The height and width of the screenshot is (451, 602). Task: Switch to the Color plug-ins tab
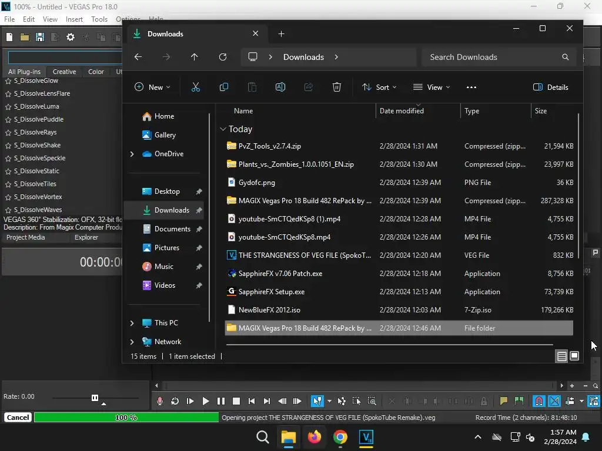(96, 72)
